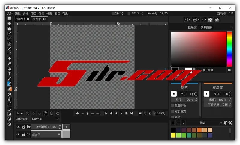The height and width of the screenshot is (145, 240).
Task: Open the 视图 menu
Action: click(x=49, y=13)
